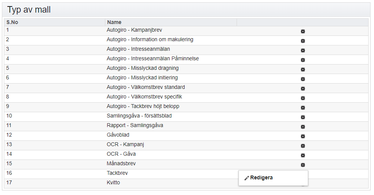Click gear icon for OCR - Gåva
This screenshot has width=374, height=195.
point(303,155)
